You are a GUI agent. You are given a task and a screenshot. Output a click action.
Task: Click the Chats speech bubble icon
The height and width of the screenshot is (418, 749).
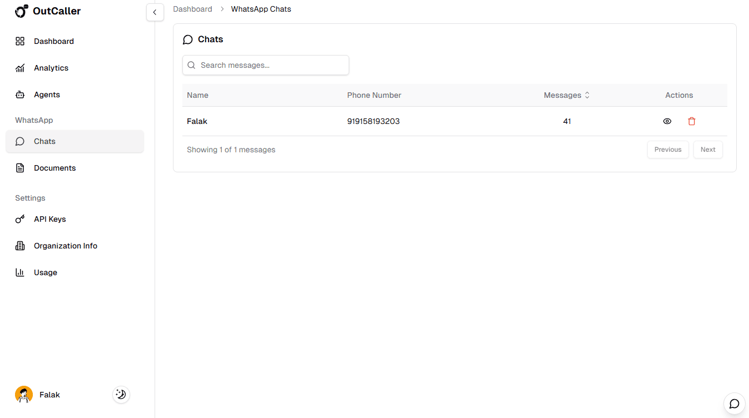(x=20, y=141)
